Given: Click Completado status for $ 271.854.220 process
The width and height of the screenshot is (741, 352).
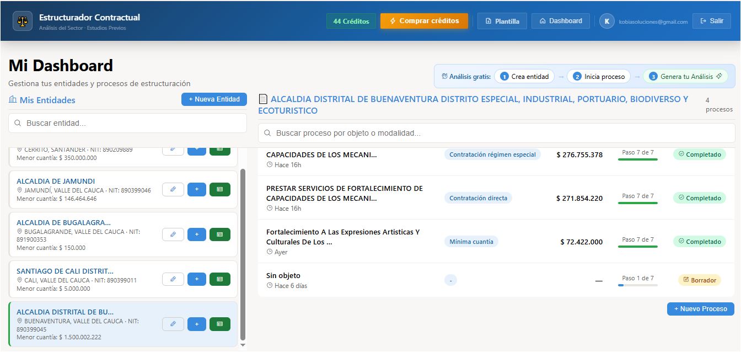Looking at the screenshot, I should coord(700,198).
